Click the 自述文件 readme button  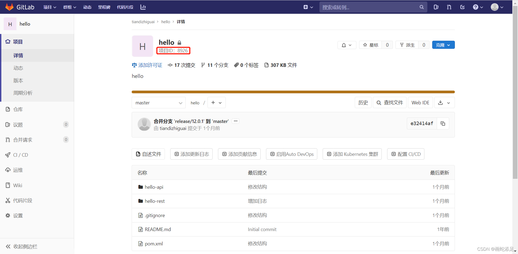coord(148,154)
